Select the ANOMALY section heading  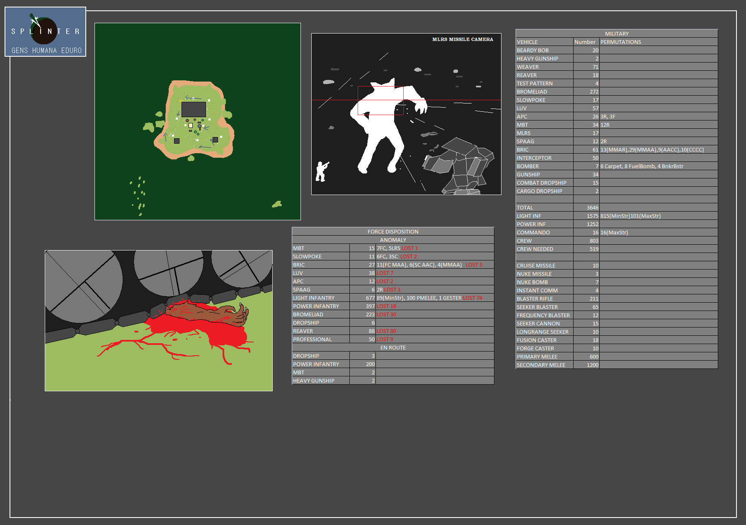coord(392,240)
